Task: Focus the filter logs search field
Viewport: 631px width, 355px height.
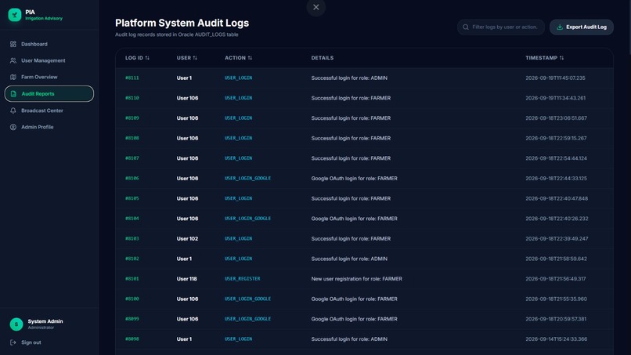Action: coord(500,27)
